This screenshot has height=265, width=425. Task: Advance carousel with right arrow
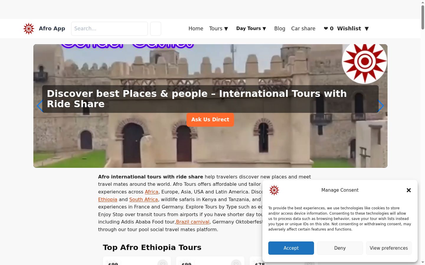click(x=380, y=106)
